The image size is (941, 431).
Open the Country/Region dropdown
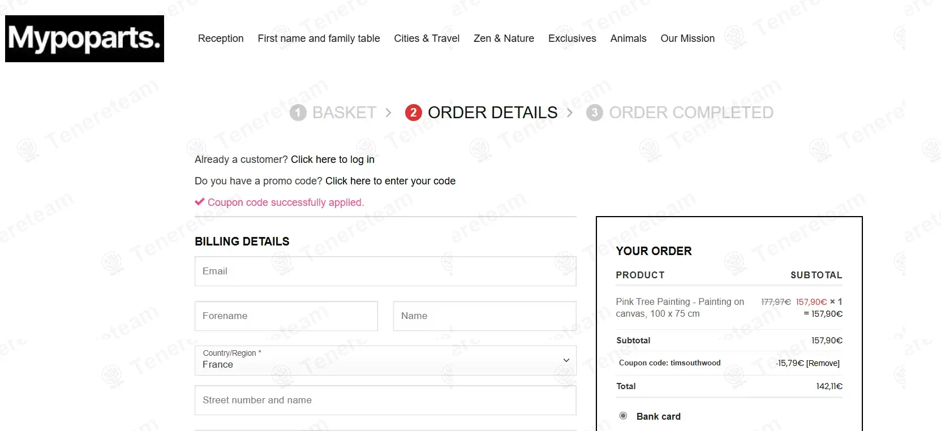click(x=385, y=360)
